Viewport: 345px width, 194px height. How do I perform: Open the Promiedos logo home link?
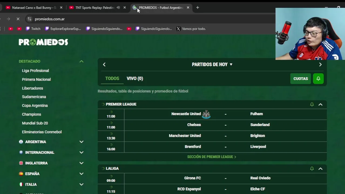click(x=43, y=42)
